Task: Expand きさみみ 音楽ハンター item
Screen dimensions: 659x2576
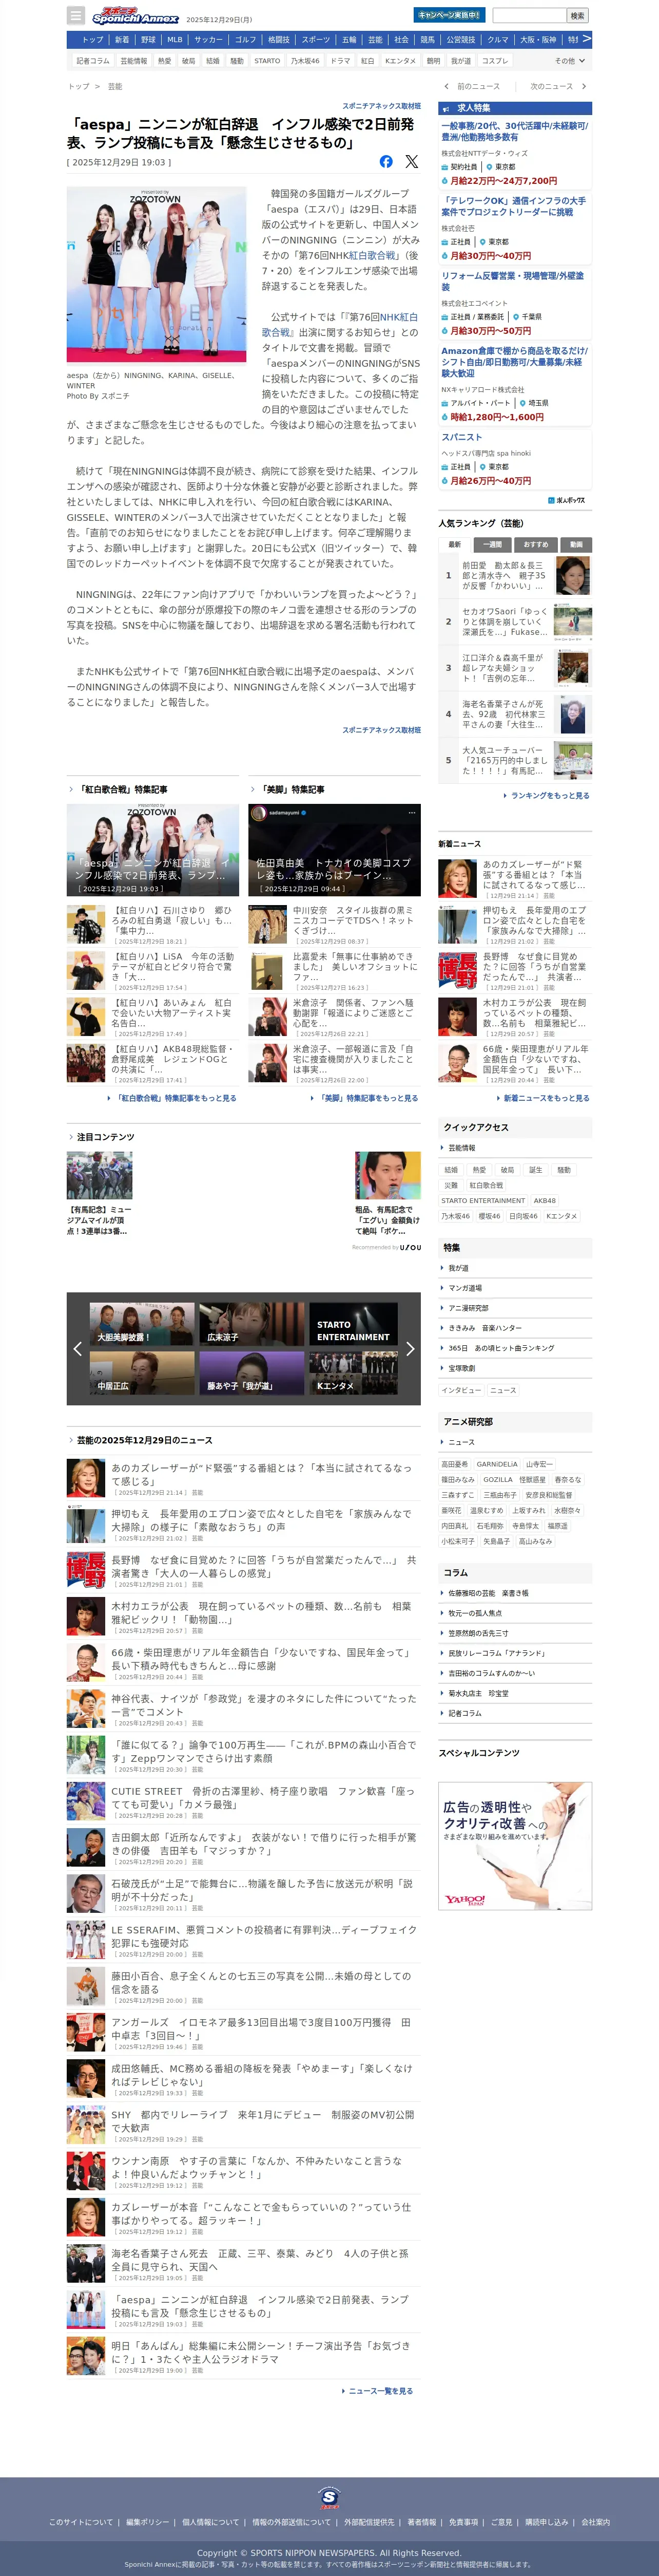Action: (515, 1328)
